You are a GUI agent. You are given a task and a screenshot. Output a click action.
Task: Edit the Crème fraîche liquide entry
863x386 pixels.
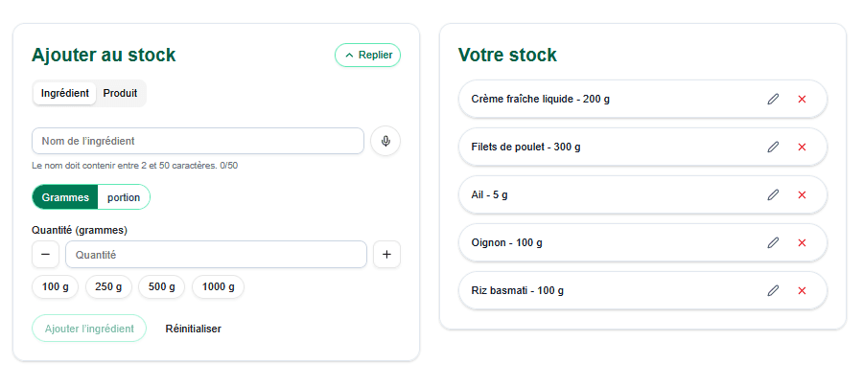773,99
